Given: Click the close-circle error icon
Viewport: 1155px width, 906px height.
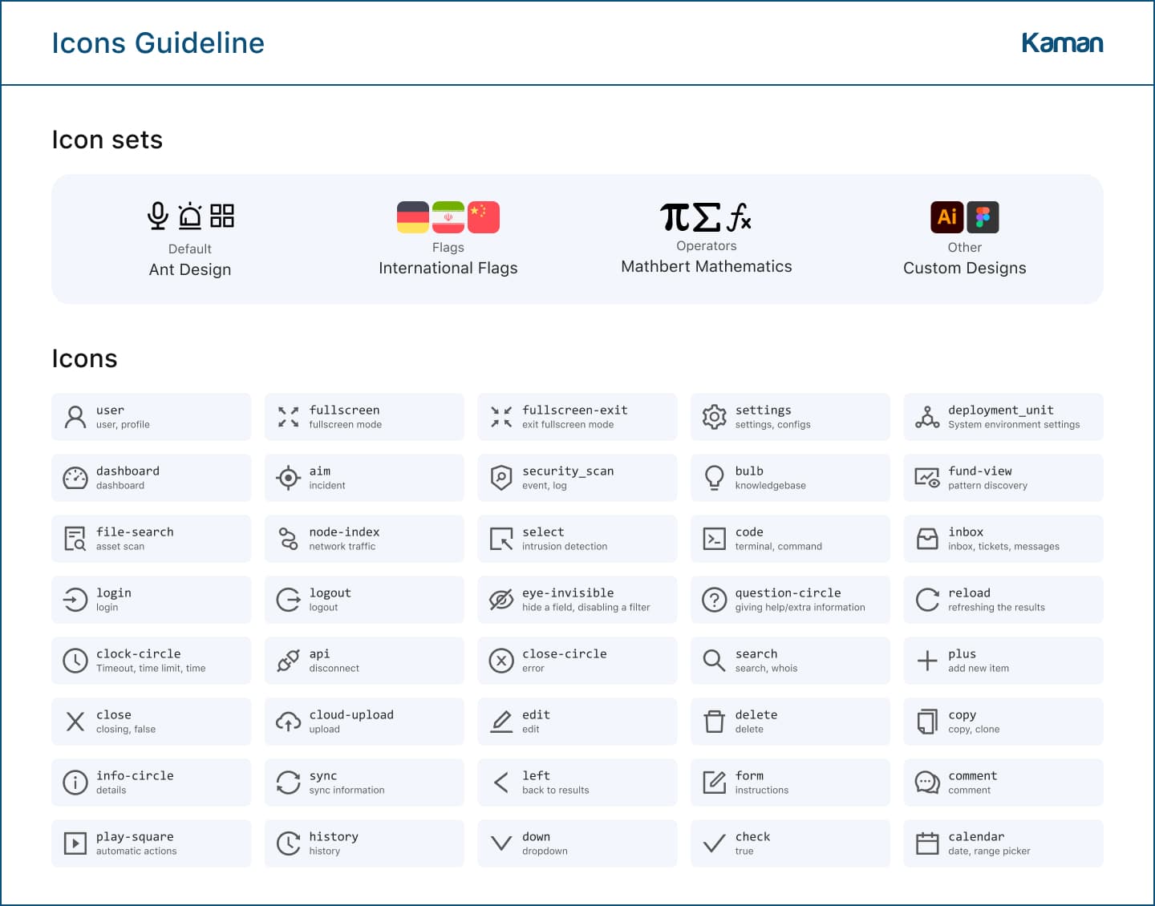Looking at the screenshot, I should click(x=501, y=661).
